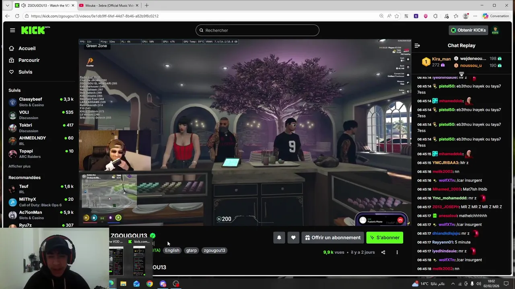Viewport: 515px width, 289px height.
Task: Open browser Settings and more menu
Action: 475,16
